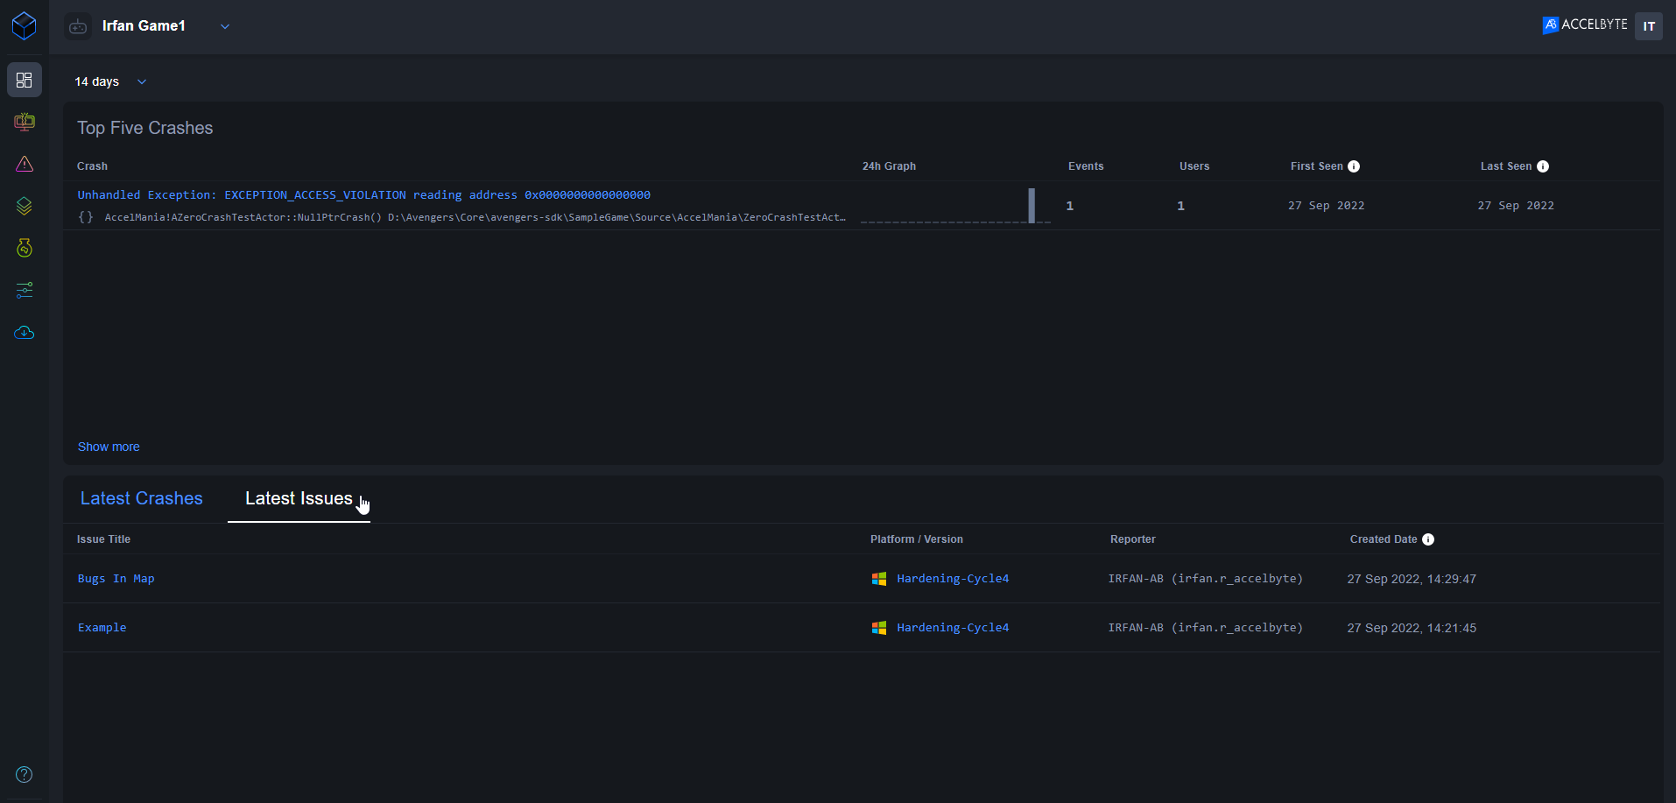Open the flask icon in sidebar
The width and height of the screenshot is (1676, 803).
tap(25, 248)
